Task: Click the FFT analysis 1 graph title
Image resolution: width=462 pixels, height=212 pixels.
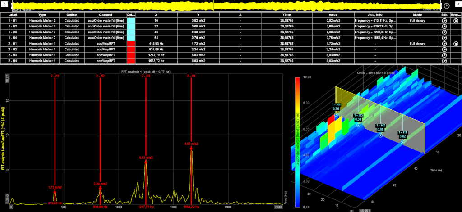Action: tap(146, 72)
